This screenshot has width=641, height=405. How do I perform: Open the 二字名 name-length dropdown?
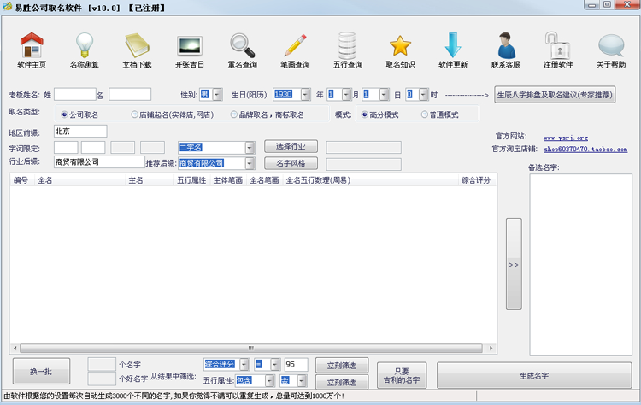click(x=250, y=148)
